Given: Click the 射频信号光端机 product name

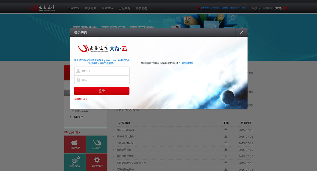Looking at the screenshot, I should coord(125,156).
